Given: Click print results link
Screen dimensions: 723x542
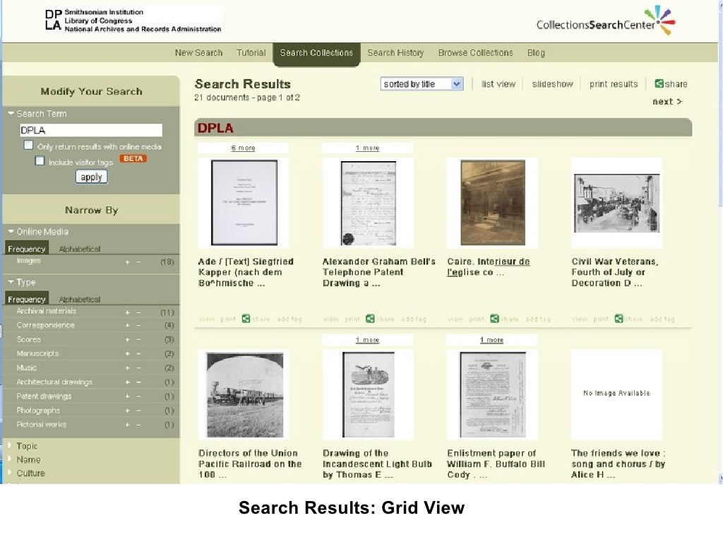Looking at the screenshot, I should tap(614, 84).
